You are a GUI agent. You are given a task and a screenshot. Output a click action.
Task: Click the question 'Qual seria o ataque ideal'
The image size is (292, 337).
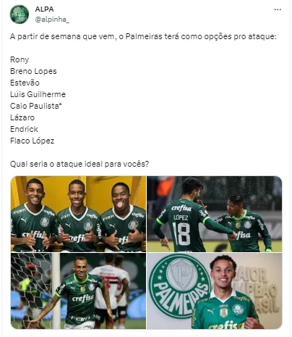tap(80, 164)
